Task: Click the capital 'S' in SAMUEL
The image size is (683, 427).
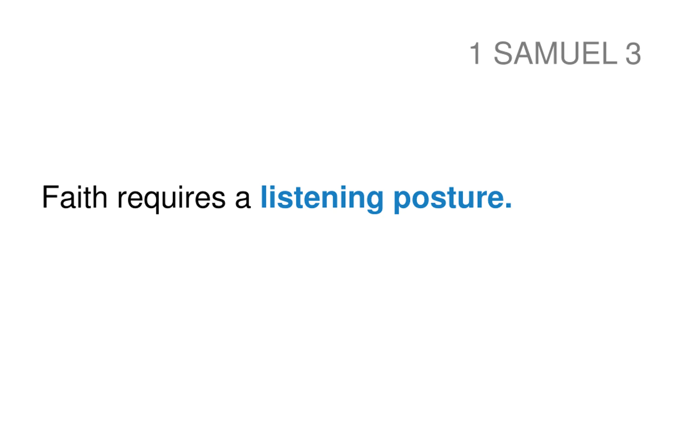Action: click(503, 53)
